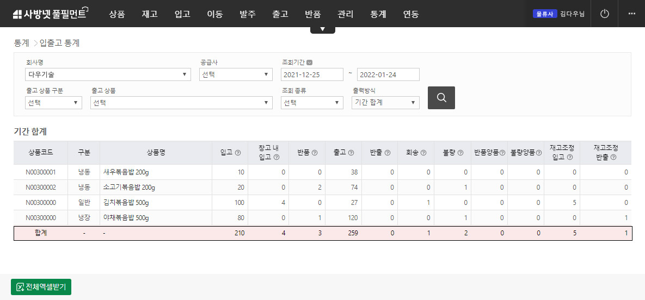This screenshot has width=645, height=300.
Task: Click help icon beside 회송 header
Action: (423, 153)
